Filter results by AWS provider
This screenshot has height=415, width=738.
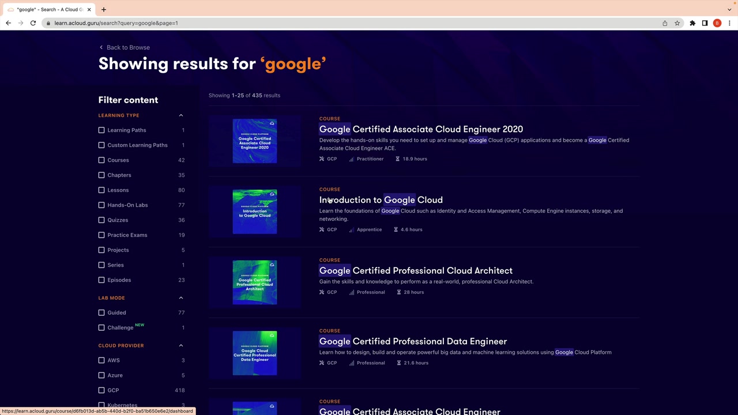tap(101, 360)
